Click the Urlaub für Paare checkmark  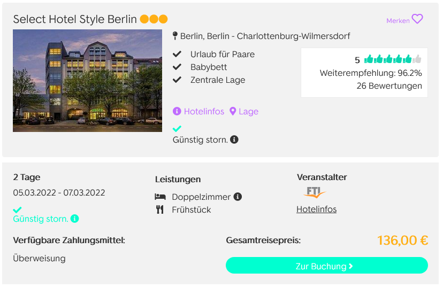177,54
